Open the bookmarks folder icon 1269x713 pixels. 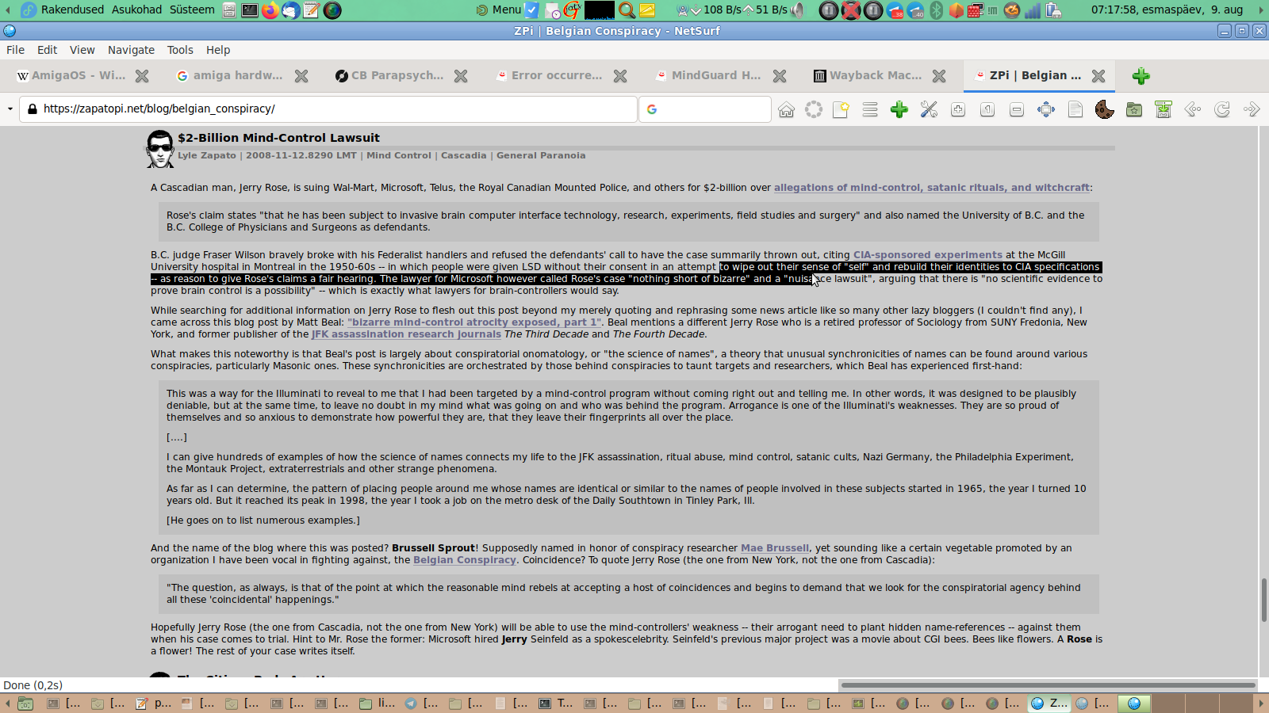tap(1134, 109)
